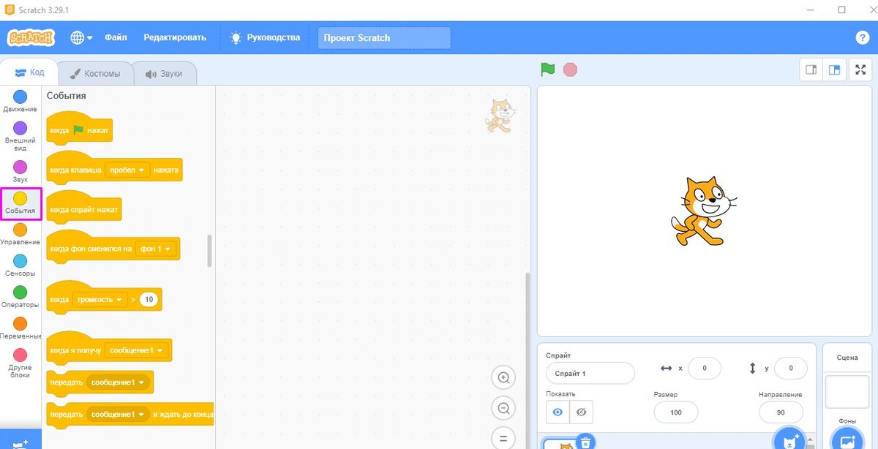Zoom in the code workspace
Image resolution: width=878 pixels, height=449 pixels.
[503, 378]
